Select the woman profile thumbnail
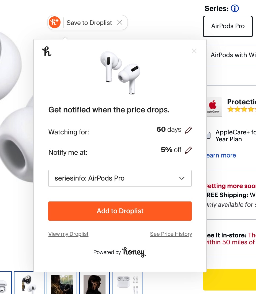The height and width of the screenshot is (294, 256). tap(94, 284)
